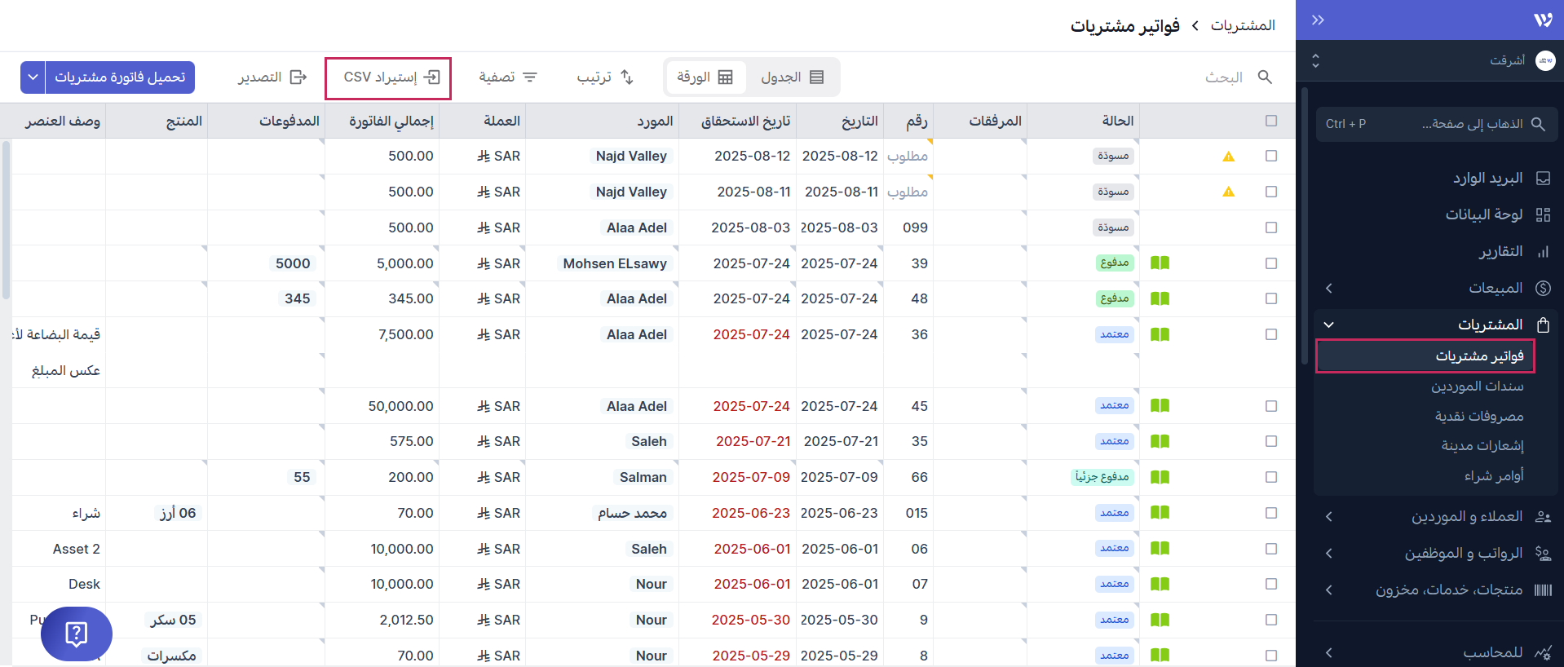Open Inbox (البريد الوارد) from the sidebar

coord(1487,179)
